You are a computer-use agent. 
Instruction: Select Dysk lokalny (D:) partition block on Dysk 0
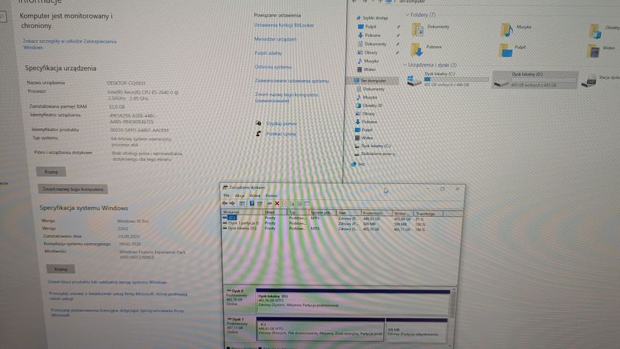click(x=353, y=301)
